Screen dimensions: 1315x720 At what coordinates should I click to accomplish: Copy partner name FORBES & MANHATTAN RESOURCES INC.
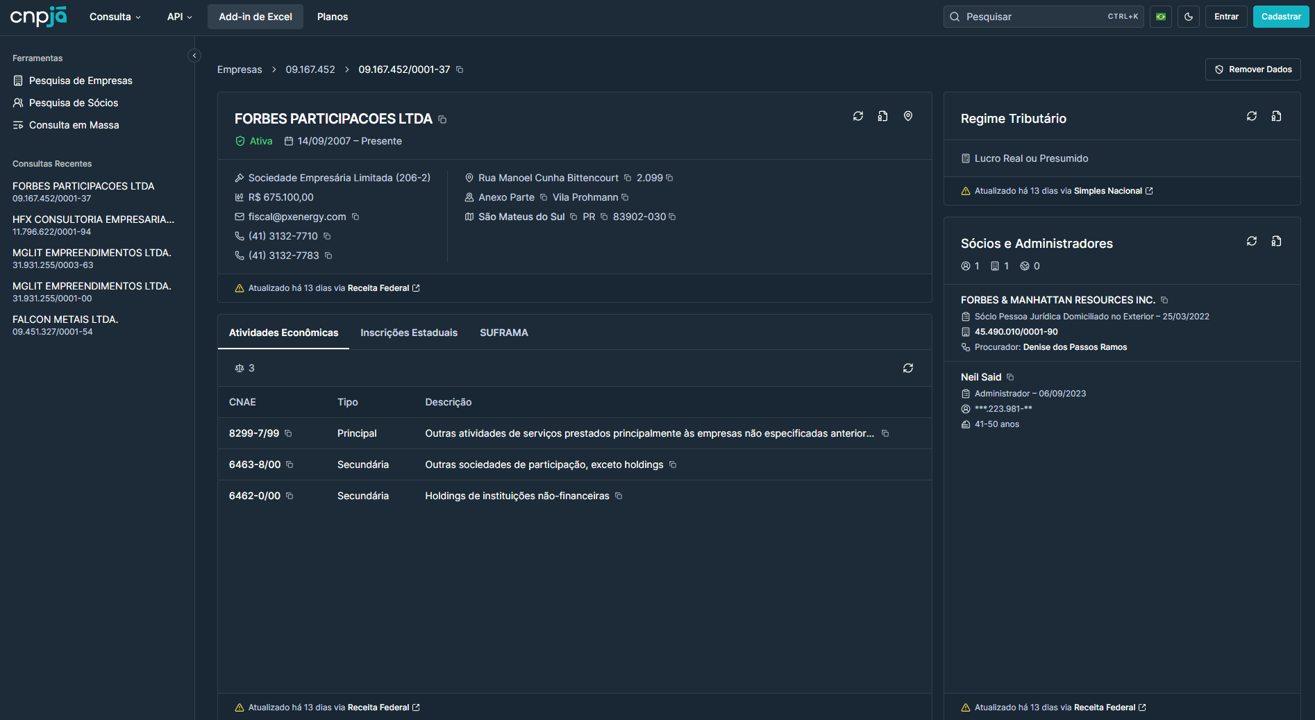click(1164, 300)
